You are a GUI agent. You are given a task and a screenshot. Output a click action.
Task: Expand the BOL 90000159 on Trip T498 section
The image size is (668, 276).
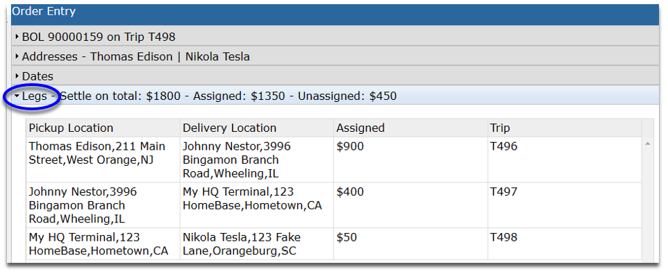[x=335, y=37]
